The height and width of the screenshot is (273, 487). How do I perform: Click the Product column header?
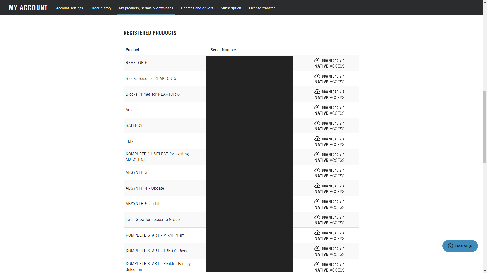(x=132, y=50)
